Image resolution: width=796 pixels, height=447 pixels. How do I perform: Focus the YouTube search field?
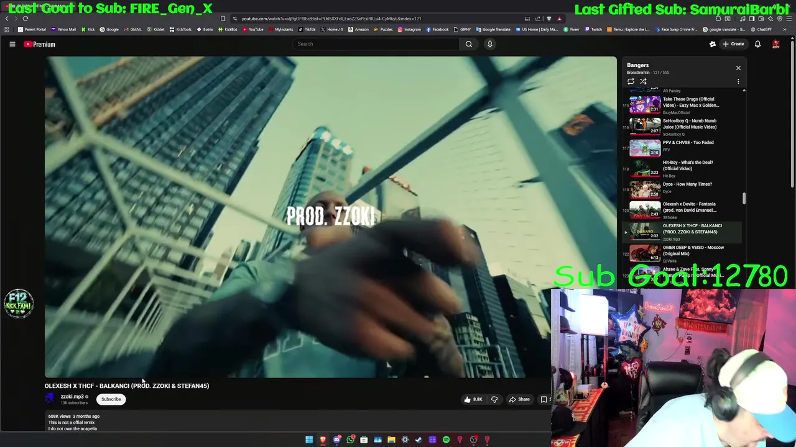[376, 44]
